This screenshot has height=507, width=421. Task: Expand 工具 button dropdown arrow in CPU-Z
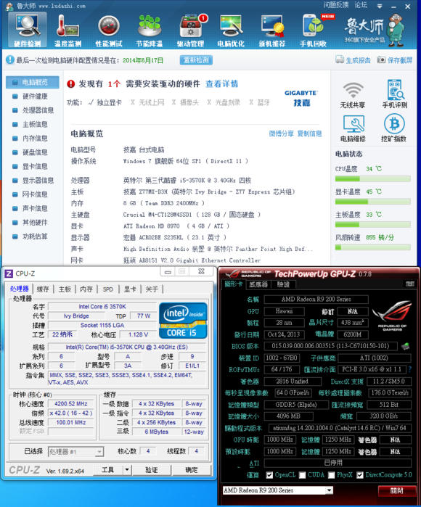(x=127, y=469)
